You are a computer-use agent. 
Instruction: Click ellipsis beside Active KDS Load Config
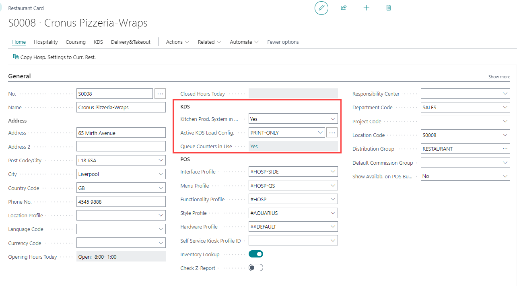pos(332,133)
